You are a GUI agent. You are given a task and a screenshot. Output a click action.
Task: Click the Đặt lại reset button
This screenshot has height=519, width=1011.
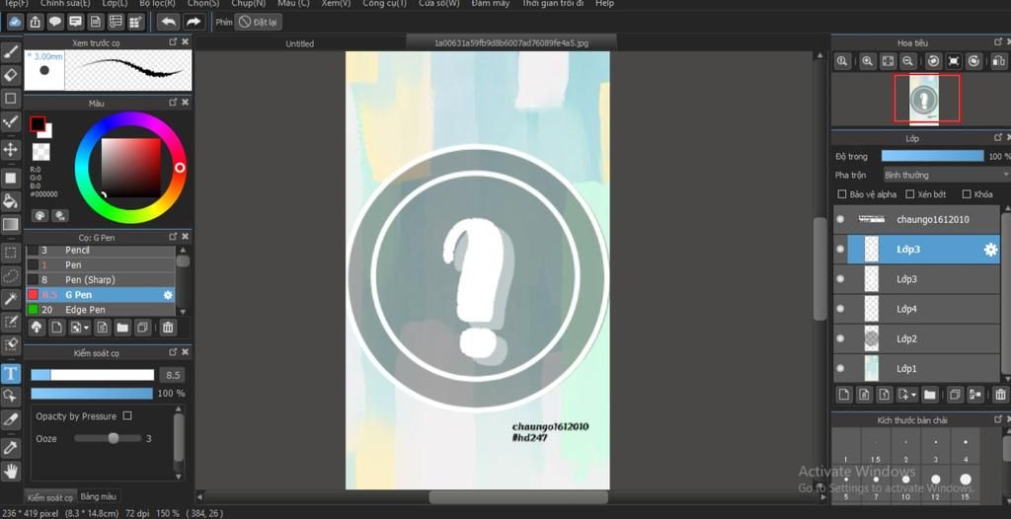(258, 22)
